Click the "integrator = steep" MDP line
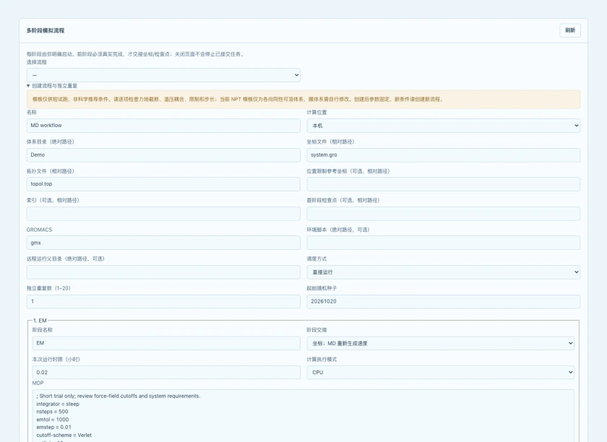The width and height of the screenshot is (607, 442). 58,404
